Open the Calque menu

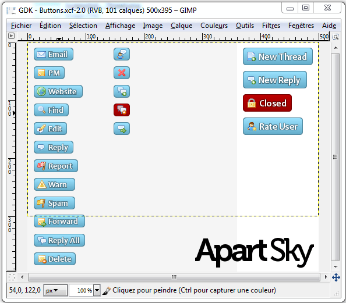click(x=181, y=26)
